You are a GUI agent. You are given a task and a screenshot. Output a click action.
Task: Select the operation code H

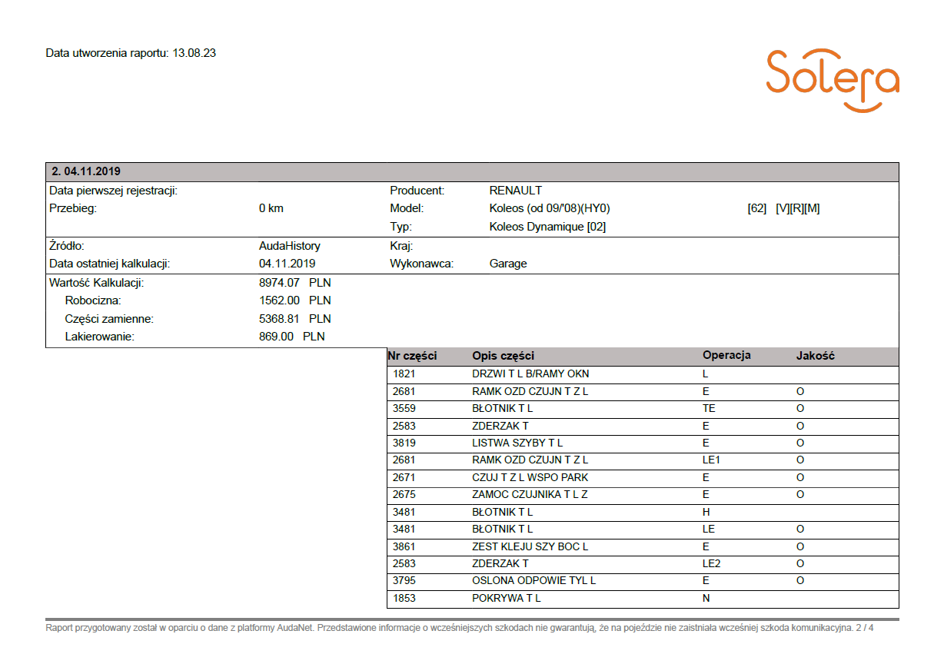(706, 512)
